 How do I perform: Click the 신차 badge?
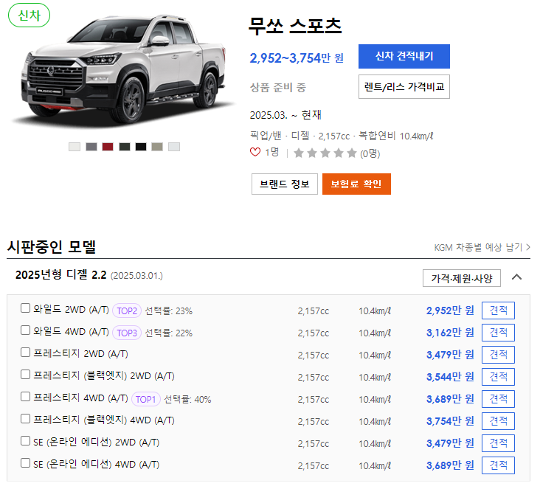tap(29, 15)
